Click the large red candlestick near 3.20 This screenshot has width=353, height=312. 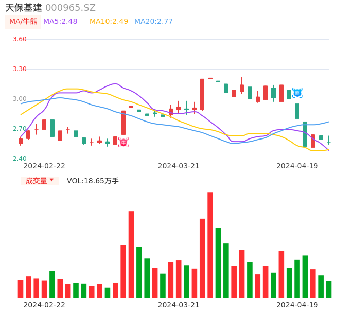click(202, 94)
